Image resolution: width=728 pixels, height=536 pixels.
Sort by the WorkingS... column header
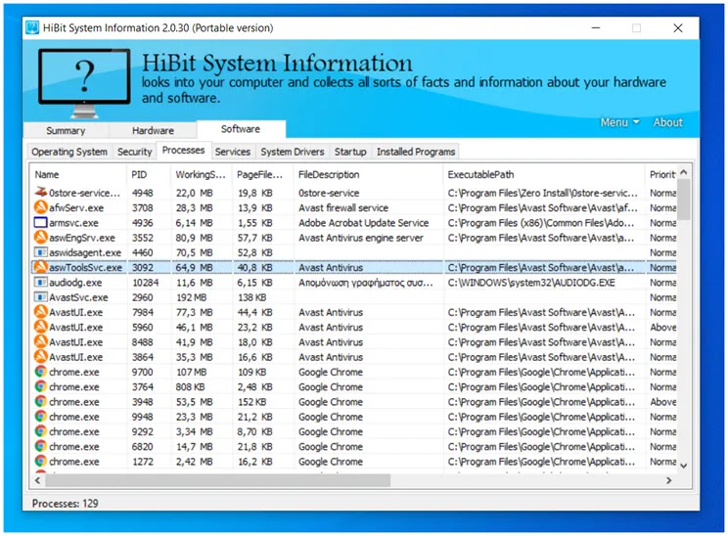pyautogui.click(x=201, y=174)
